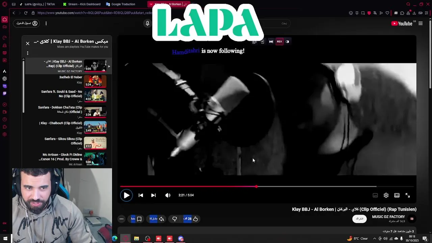Open Opera easy setup menu icon

[x=427, y=13]
